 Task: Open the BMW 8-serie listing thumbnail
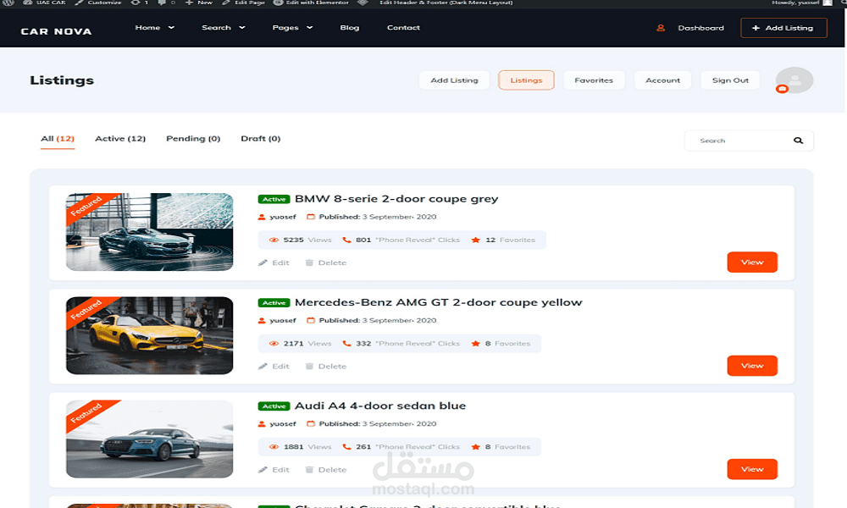pos(150,232)
